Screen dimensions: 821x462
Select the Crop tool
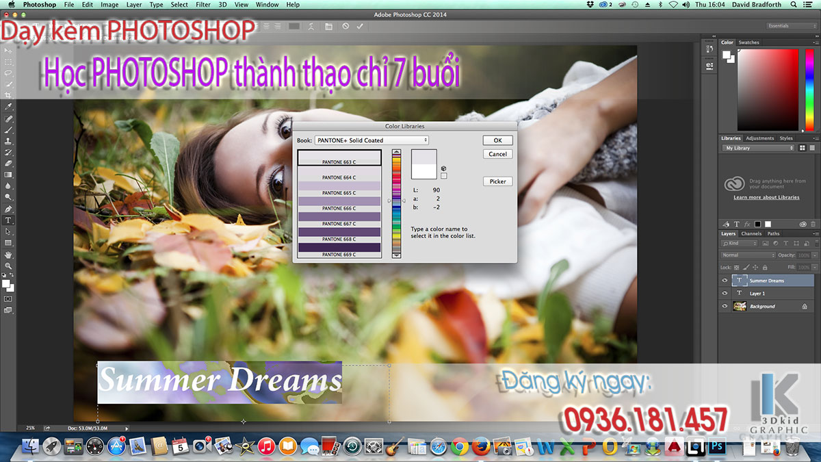[8, 95]
